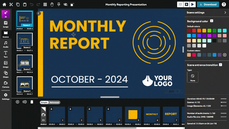
Task: Toggle lock on timeline element 2
Action: [70, 109]
